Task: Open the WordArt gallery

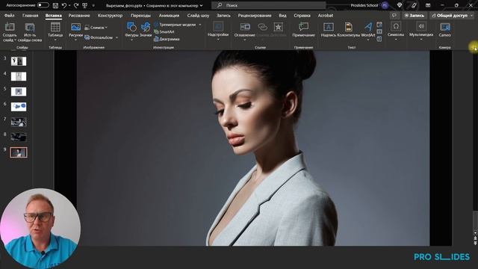Action: click(x=368, y=31)
